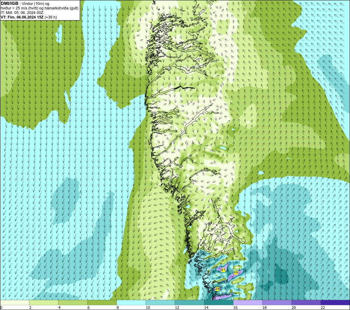Select the light cyan 8–10 m/s legend swatch
The width and height of the screenshot is (350, 310).
tap(131, 302)
